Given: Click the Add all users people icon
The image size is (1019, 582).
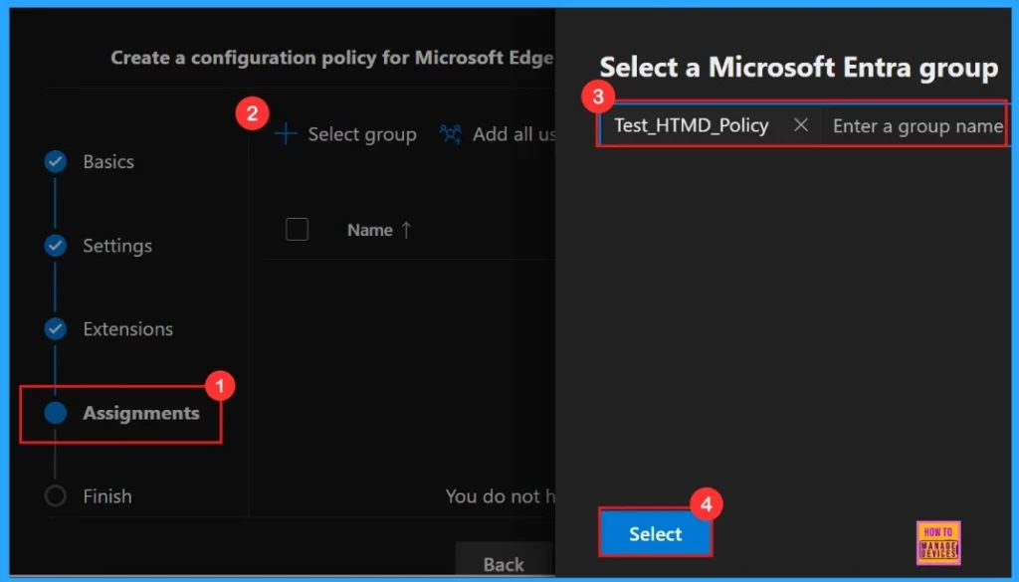Looking at the screenshot, I should [x=451, y=133].
